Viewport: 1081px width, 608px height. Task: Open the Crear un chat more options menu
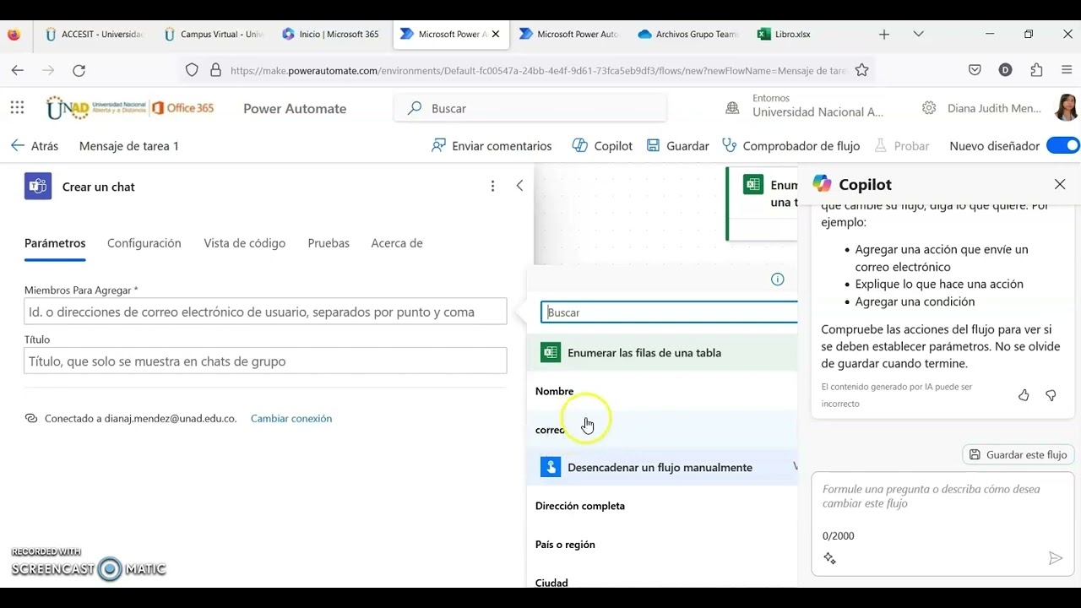pos(492,186)
